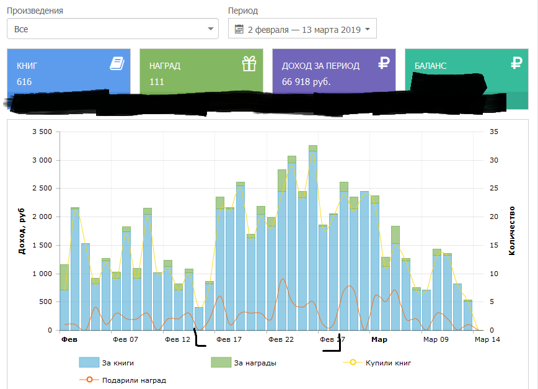
Task: Toggle Купили книг line visibility label
Action: [388, 363]
